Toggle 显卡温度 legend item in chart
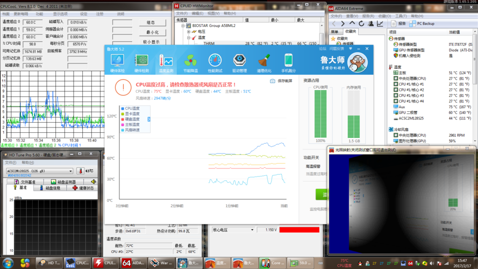This screenshot has width=478, height=269. (130, 114)
